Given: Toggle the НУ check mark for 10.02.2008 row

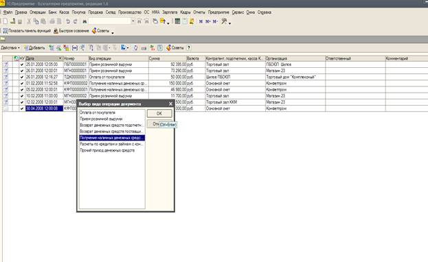Looking at the screenshot, I should pyautogui.click(x=22, y=96).
